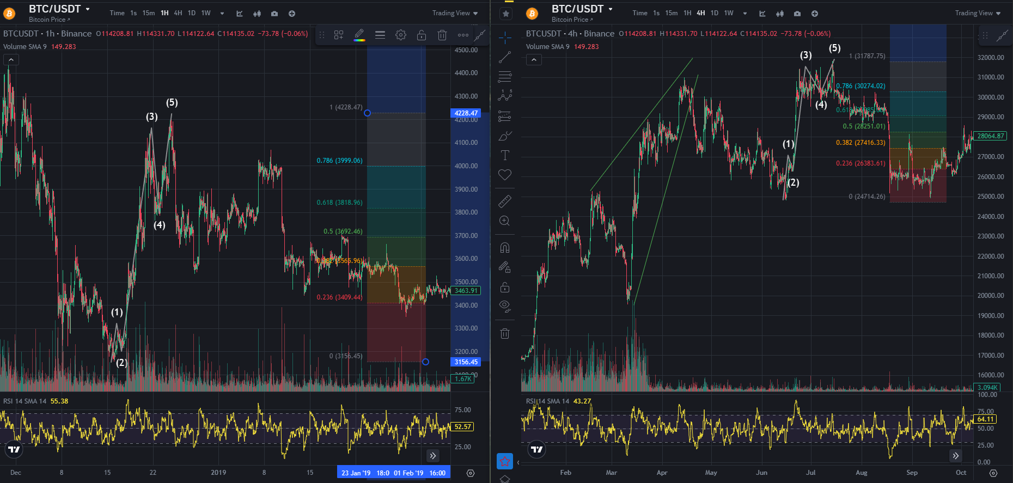Activate the zoom in tool

pos(505,221)
